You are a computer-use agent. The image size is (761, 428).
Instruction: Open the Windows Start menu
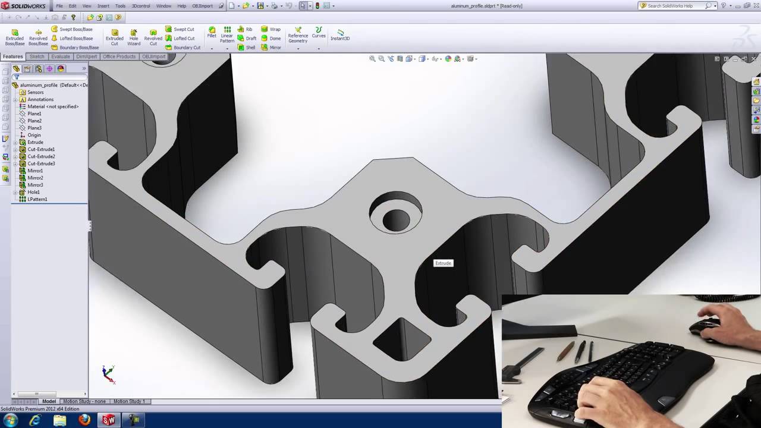(x=10, y=420)
